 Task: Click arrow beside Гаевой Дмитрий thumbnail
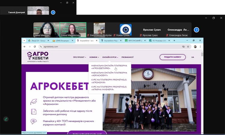[x=53, y=13]
